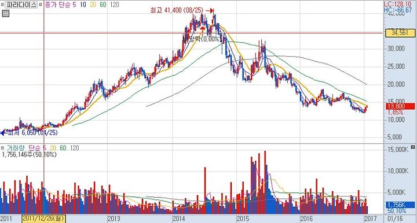Screen dimensions: 417x223
Task: Click the 30,000 price axis label
Action: [x=396, y=49]
